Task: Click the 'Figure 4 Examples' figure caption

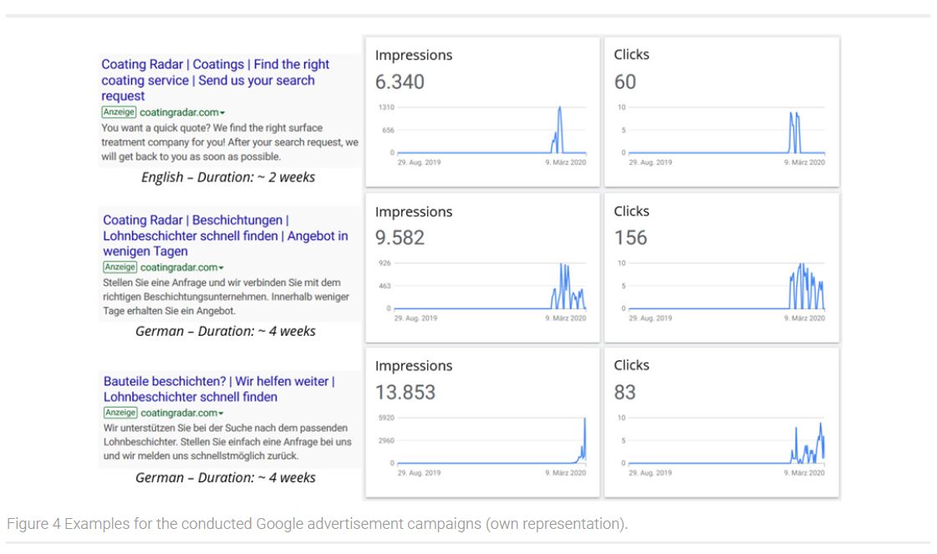Action: click(x=318, y=524)
